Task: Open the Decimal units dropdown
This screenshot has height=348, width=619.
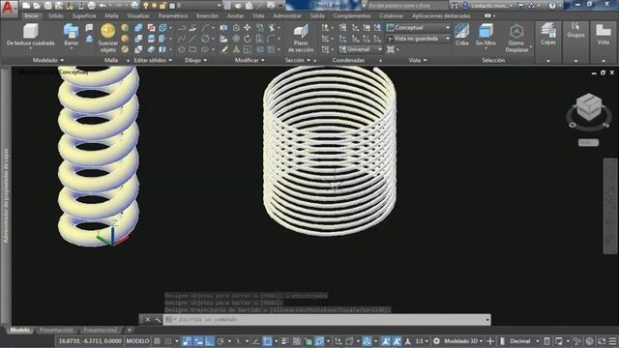Action: [524, 341]
